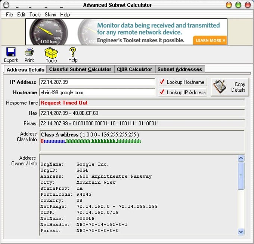
Task: Switch to the Subnet Addresses tab
Action: (180, 69)
